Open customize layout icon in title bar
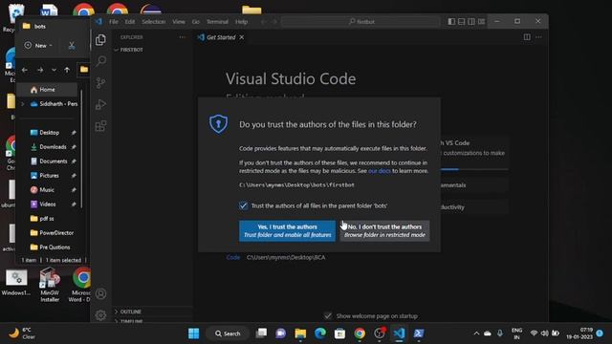 click(482, 21)
